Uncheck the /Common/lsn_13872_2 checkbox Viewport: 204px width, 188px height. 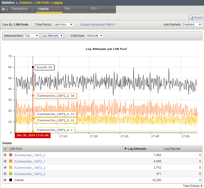coord(4,155)
